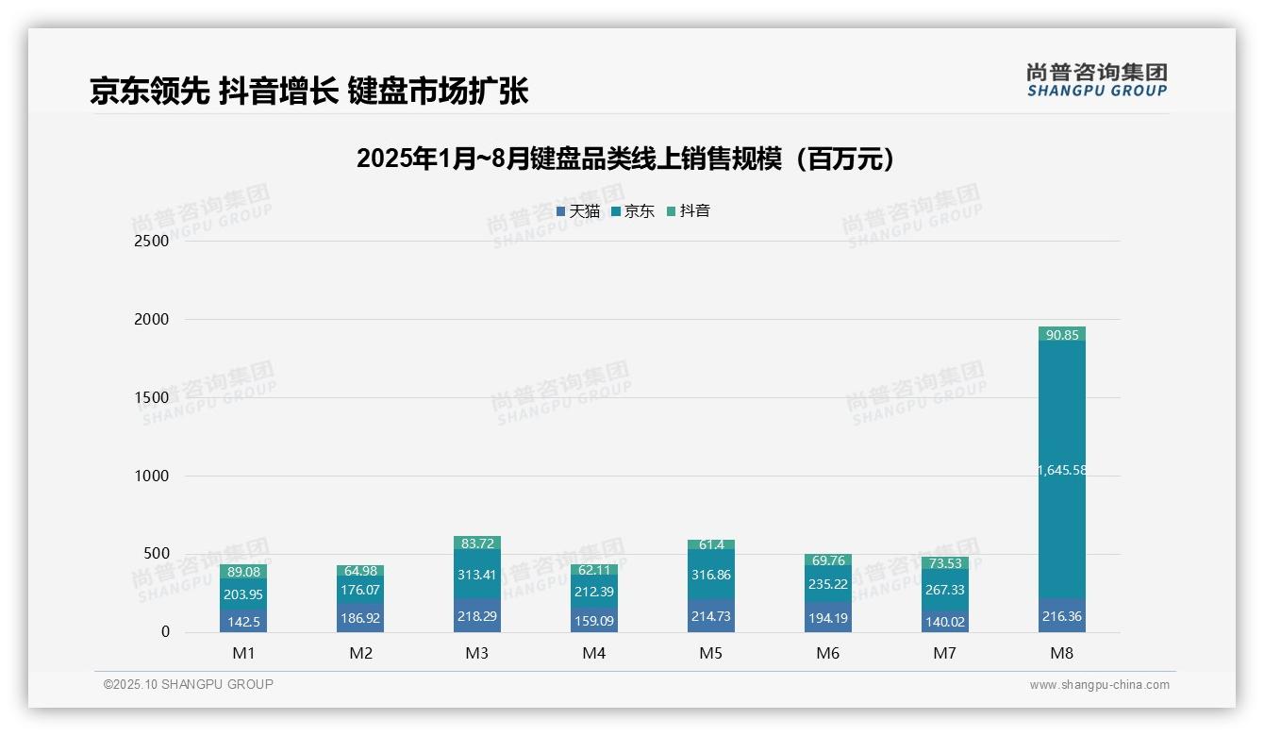Click the Shangpu Group logo
1264x736 pixels.
1095,81
